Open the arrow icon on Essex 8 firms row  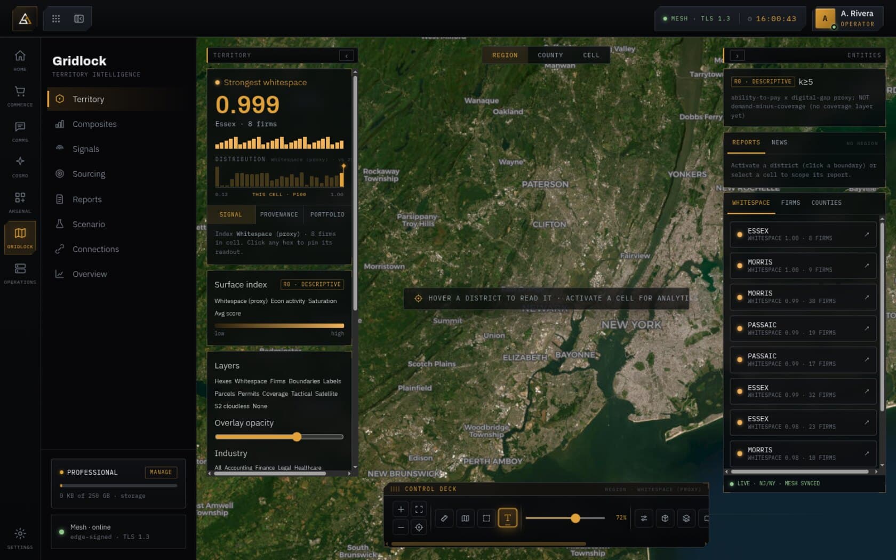click(867, 235)
